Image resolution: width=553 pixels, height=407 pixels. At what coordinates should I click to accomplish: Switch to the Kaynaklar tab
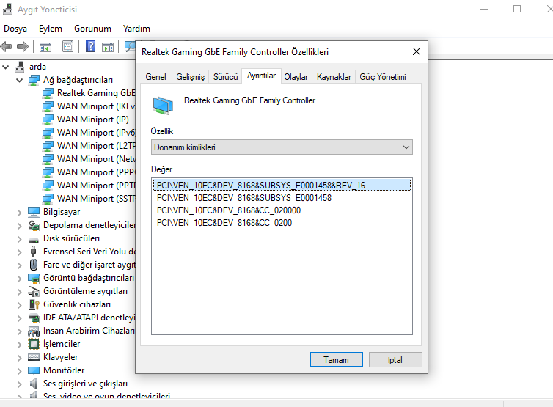coord(334,77)
